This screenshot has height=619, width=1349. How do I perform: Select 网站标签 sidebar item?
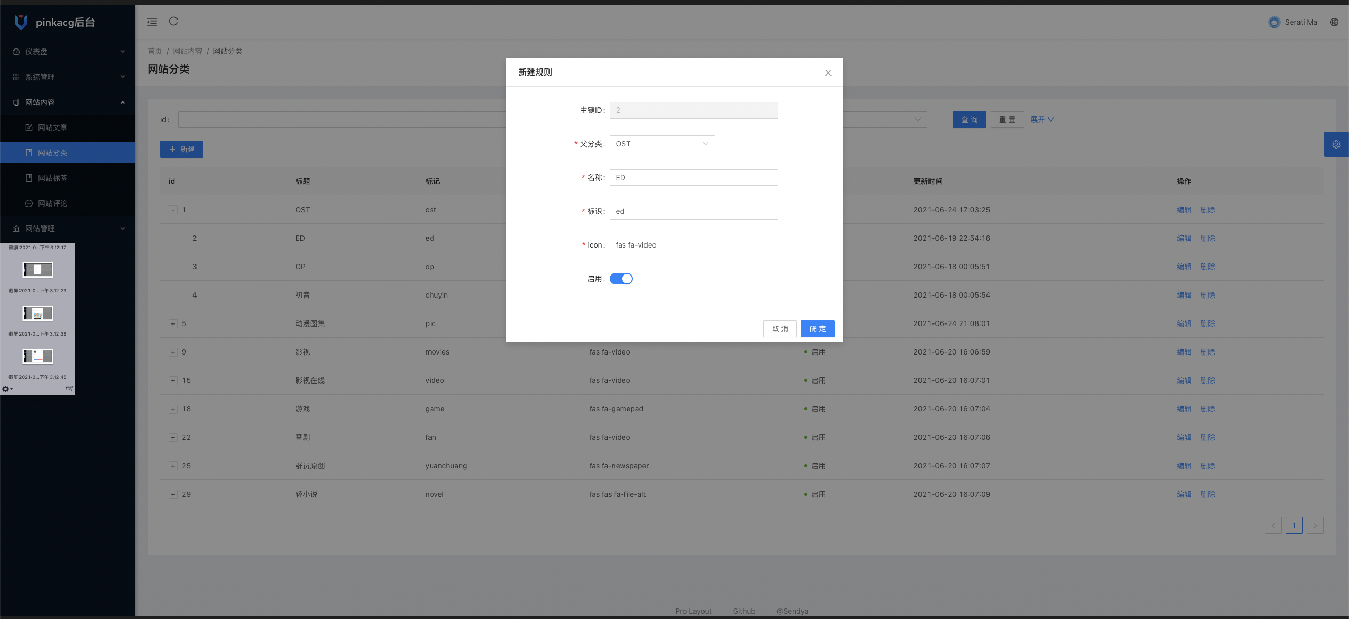point(52,178)
